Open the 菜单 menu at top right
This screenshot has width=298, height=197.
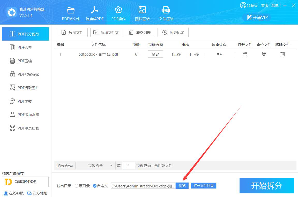point(275,5)
